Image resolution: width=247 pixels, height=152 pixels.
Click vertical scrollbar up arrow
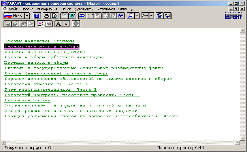pos(242,30)
